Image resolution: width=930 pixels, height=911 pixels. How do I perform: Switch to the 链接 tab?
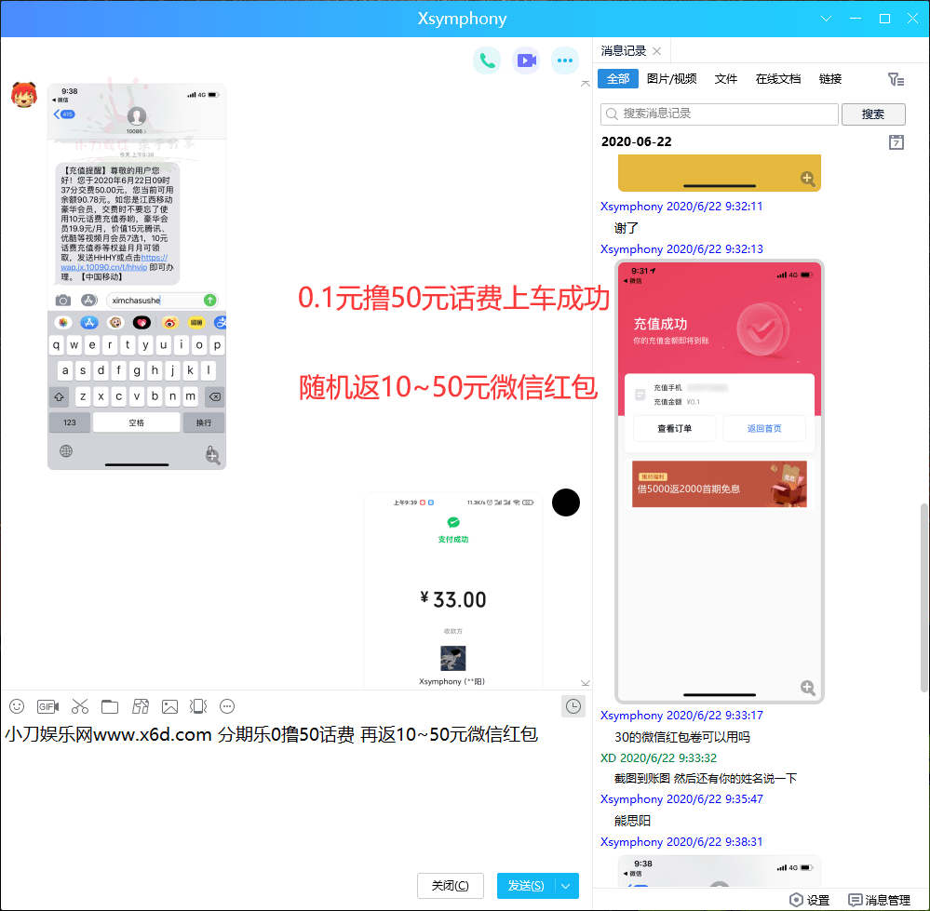click(829, 79)
